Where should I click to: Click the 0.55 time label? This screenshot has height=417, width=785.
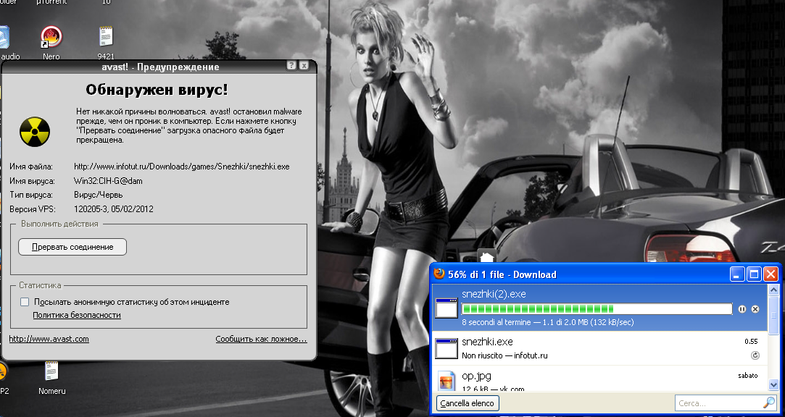tap(751, 342)
